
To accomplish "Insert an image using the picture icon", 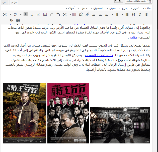I will 38,14.
